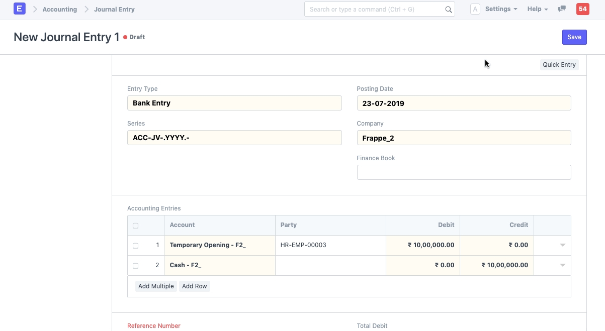Open the chat speech bubble icon
This screenshot has width=605, height=331.
(562, 9)
